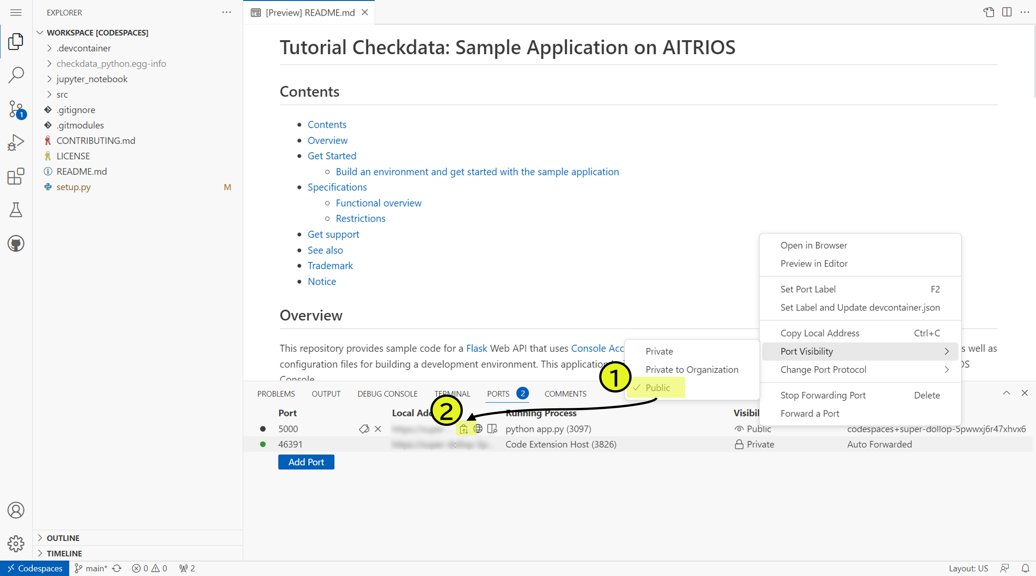1036x576 pixels.
Task: Click Synchronize Changes icon in status bar
Action: (x=117, y=568)
